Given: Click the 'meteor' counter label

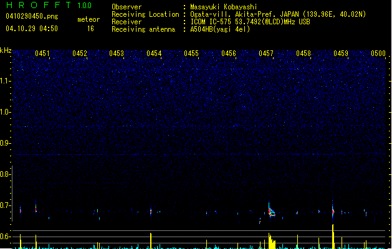Looking at the screenshot, I should click(88, 19).
